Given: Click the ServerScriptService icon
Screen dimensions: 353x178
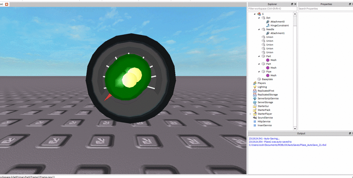Looking at the screenshot, I should point(255,98).
